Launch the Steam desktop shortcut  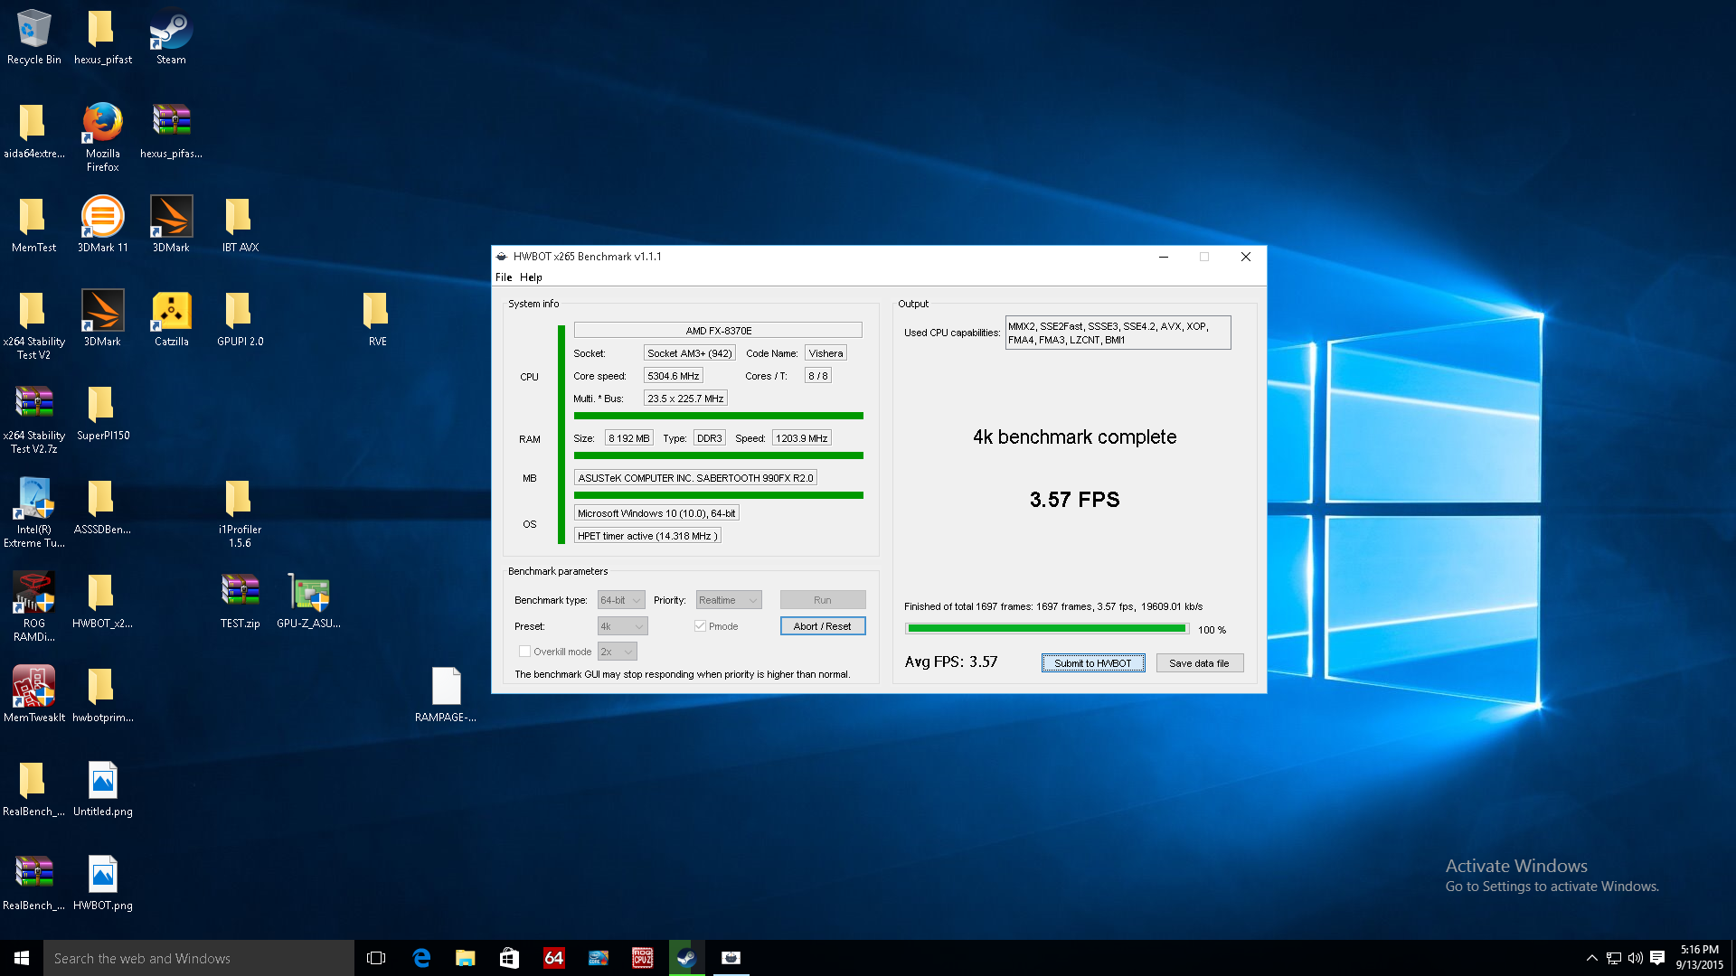(171, 36)
